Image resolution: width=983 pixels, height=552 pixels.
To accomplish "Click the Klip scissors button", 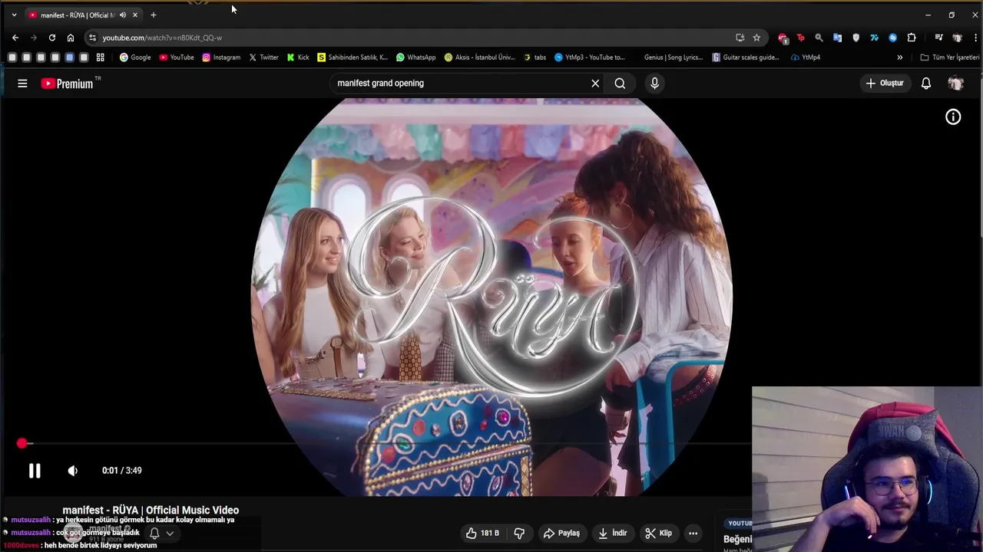I will click(658, 533).
